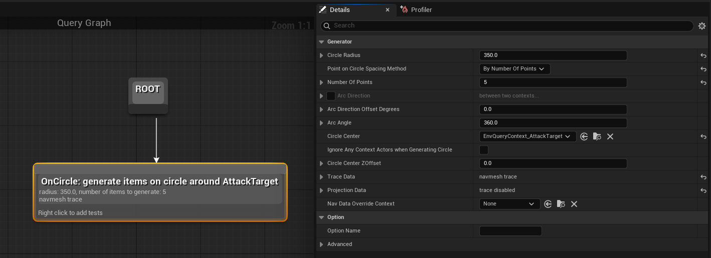Open the Details panel settings gear
This screenshot has width=711, height=258.
click(702, 25)
